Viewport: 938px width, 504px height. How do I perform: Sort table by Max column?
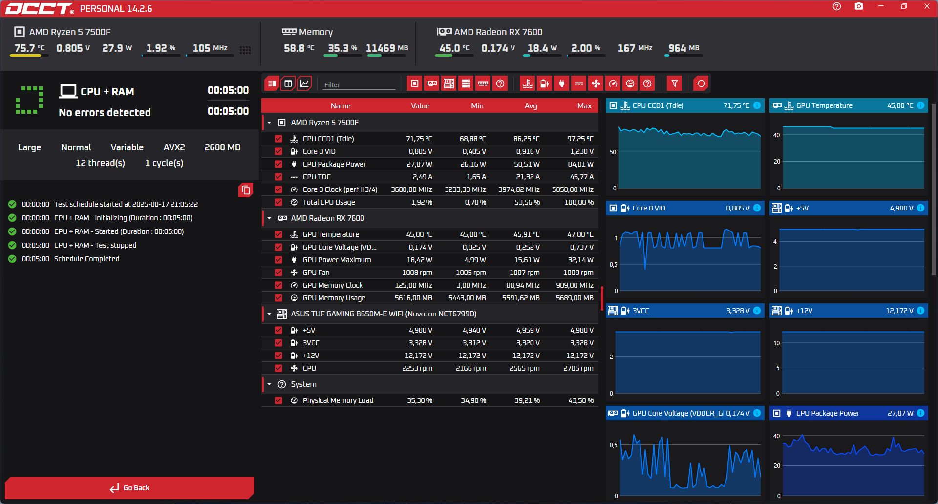point(584,106)
